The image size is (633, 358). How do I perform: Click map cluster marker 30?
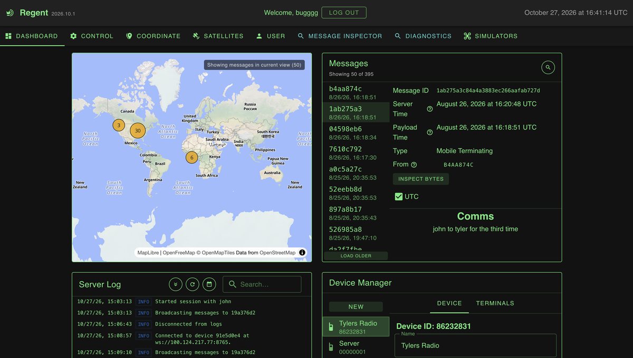(x=138, y=131)
